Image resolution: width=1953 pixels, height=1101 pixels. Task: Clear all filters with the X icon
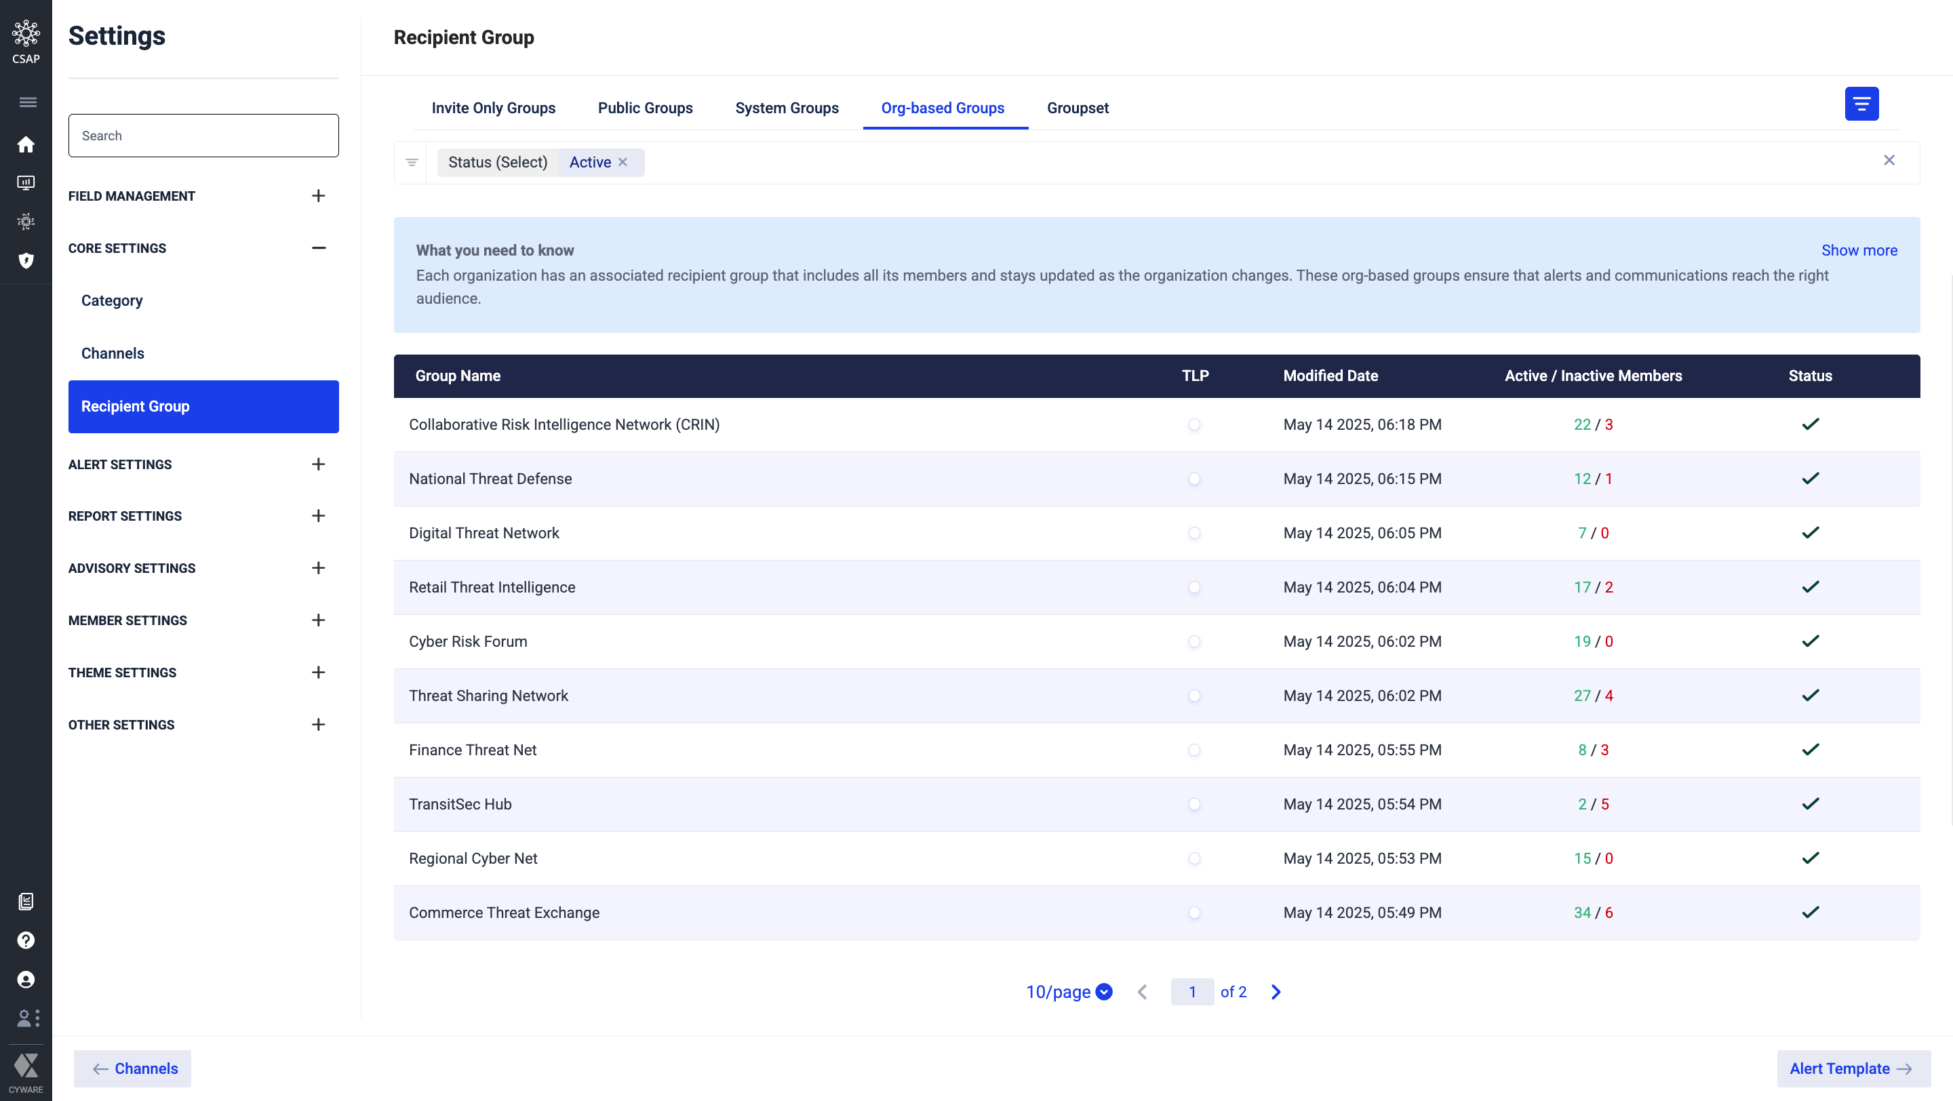point(1889,160)
